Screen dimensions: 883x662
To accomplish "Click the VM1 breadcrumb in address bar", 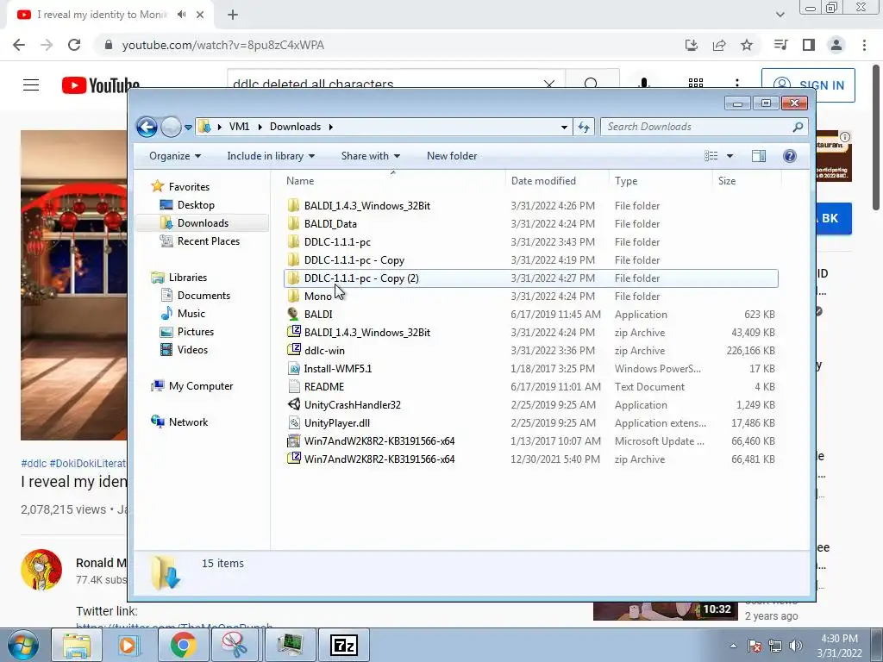I will coord(239,127).
